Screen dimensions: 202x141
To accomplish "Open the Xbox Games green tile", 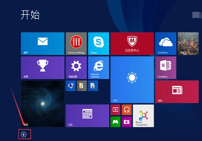I will 115,122.
